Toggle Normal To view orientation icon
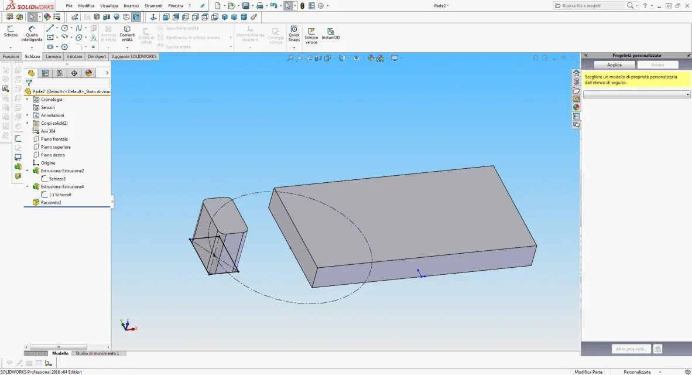This screenshot has width=692, height=375. tap(153, 17)
